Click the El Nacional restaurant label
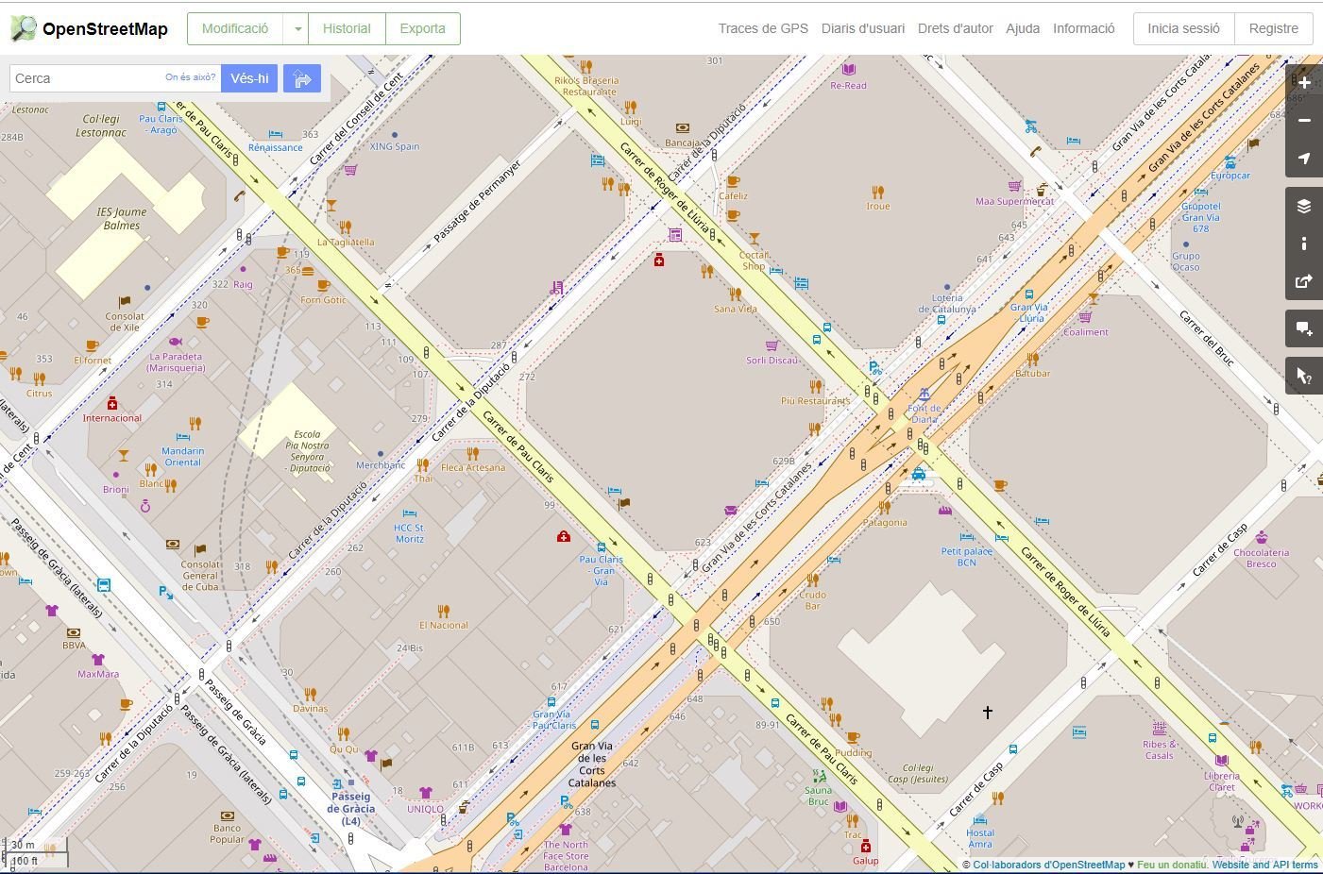Viewport: 1323px width, 874px height. [x=444, y=625]
